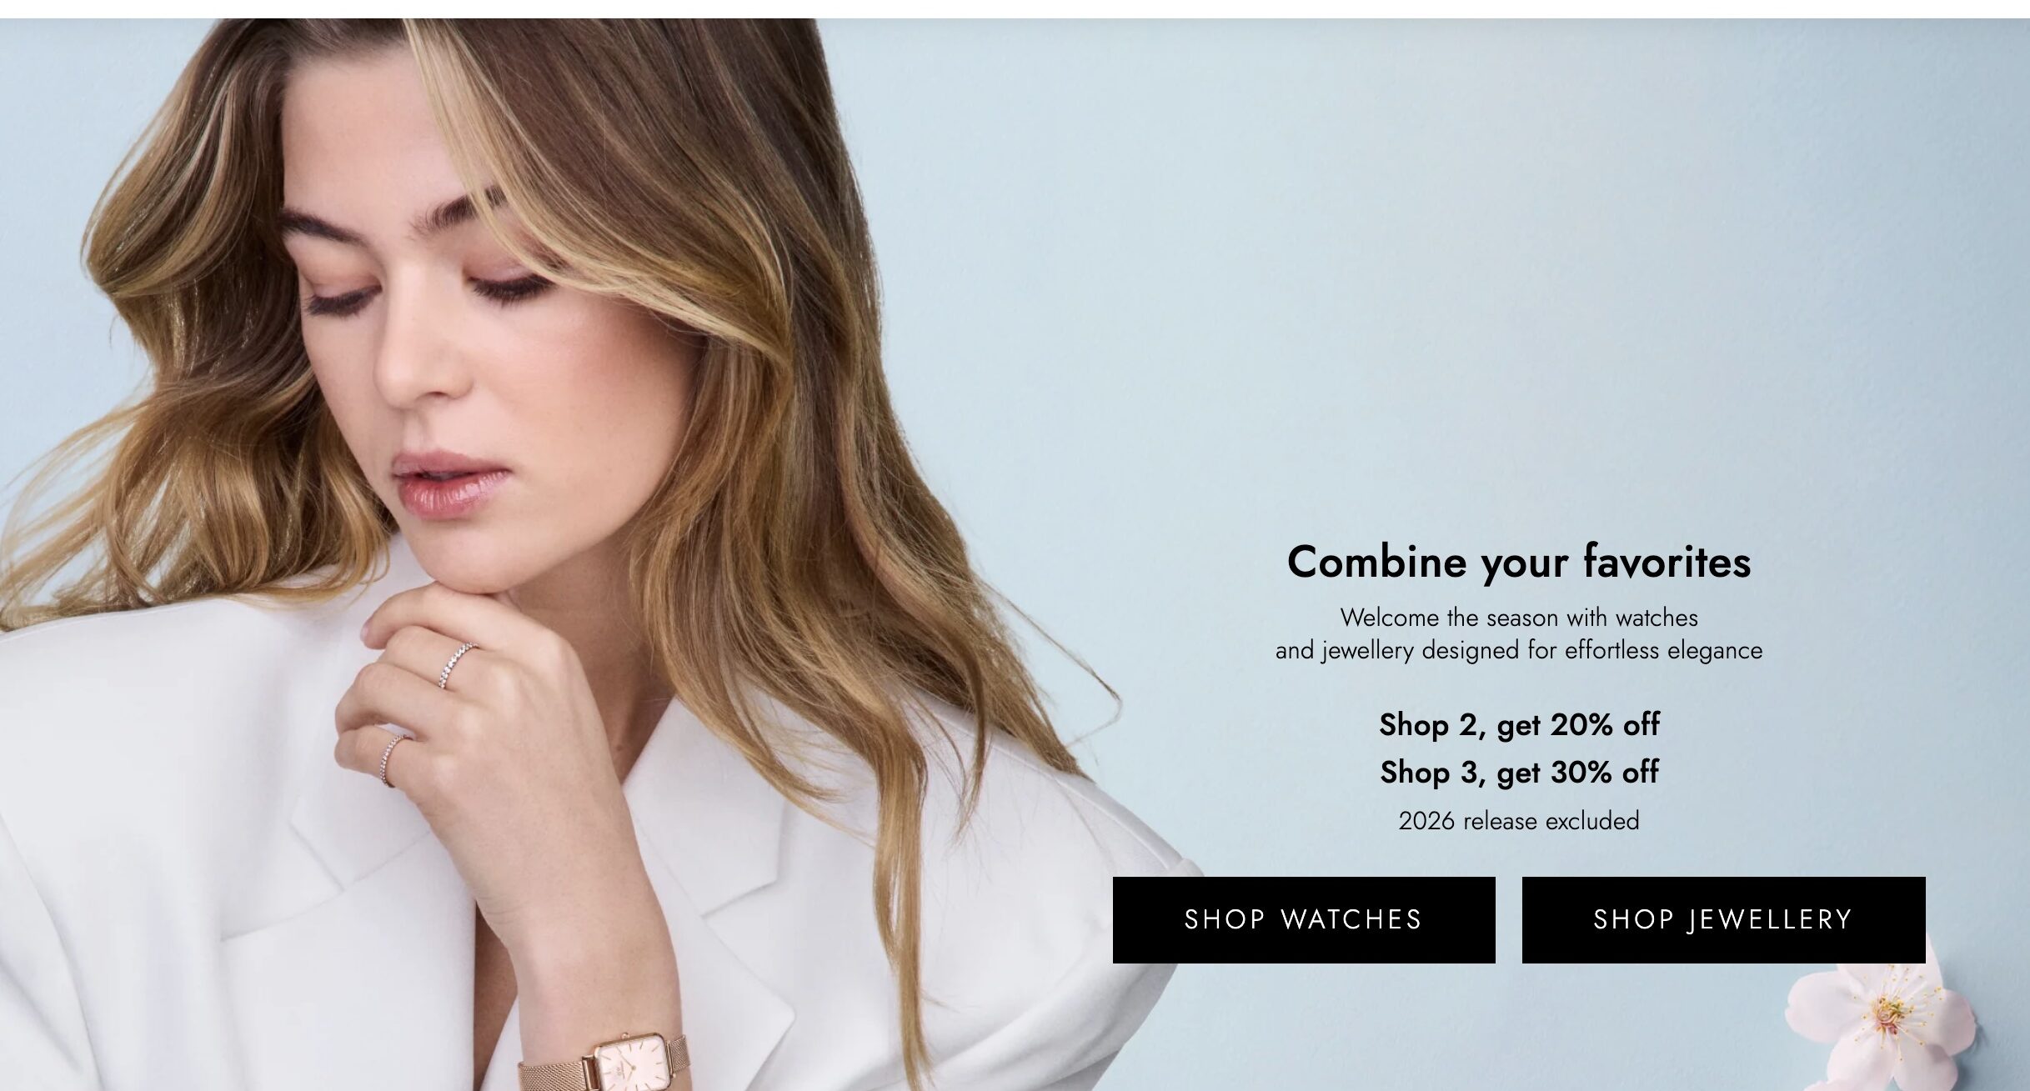2030x1091 pixels.
Task: Open the SHOP JEWELLERY button
Action: click(1723, 919)
